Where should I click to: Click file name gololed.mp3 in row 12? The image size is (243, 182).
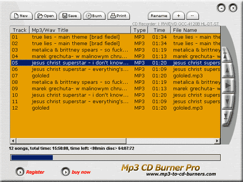188,108
